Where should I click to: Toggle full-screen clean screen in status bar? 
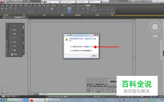coord(160,97)
